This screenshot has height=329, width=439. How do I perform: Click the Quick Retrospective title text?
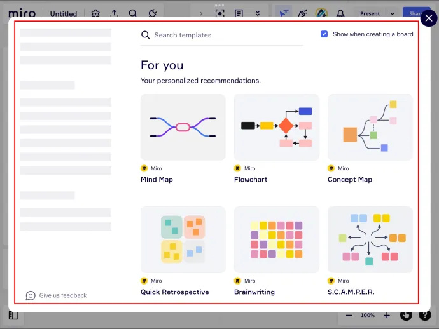click(175, 292)
